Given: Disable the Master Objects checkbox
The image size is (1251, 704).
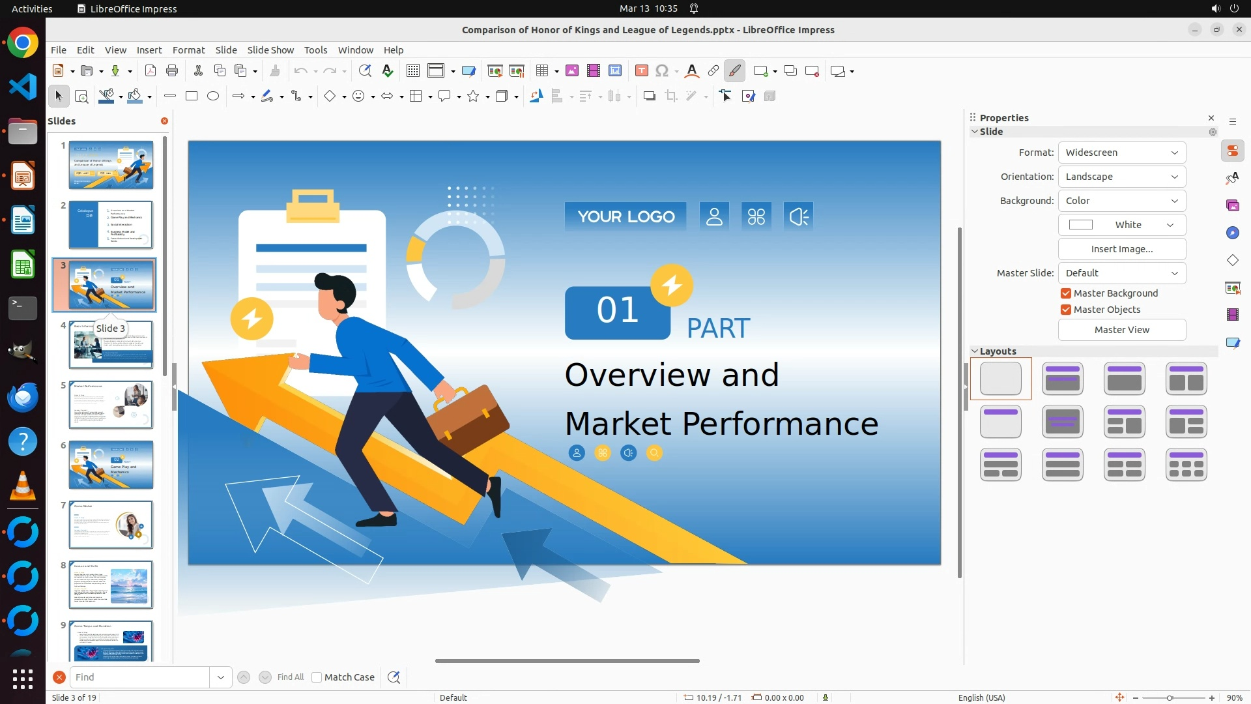Looking at the screenshot, I should [1066, 310].
